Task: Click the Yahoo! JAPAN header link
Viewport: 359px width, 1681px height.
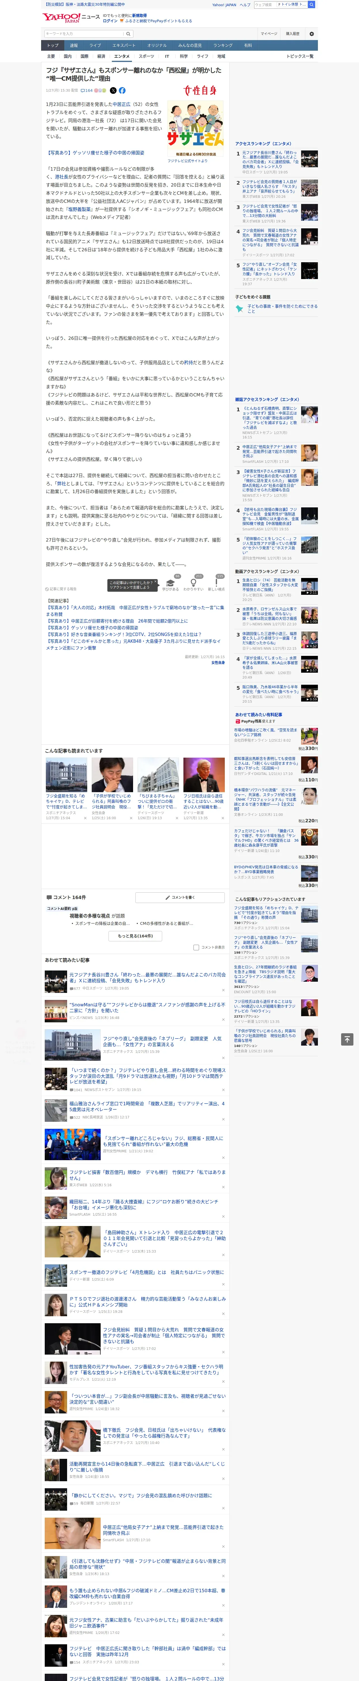Action: (x=224, y=4)
